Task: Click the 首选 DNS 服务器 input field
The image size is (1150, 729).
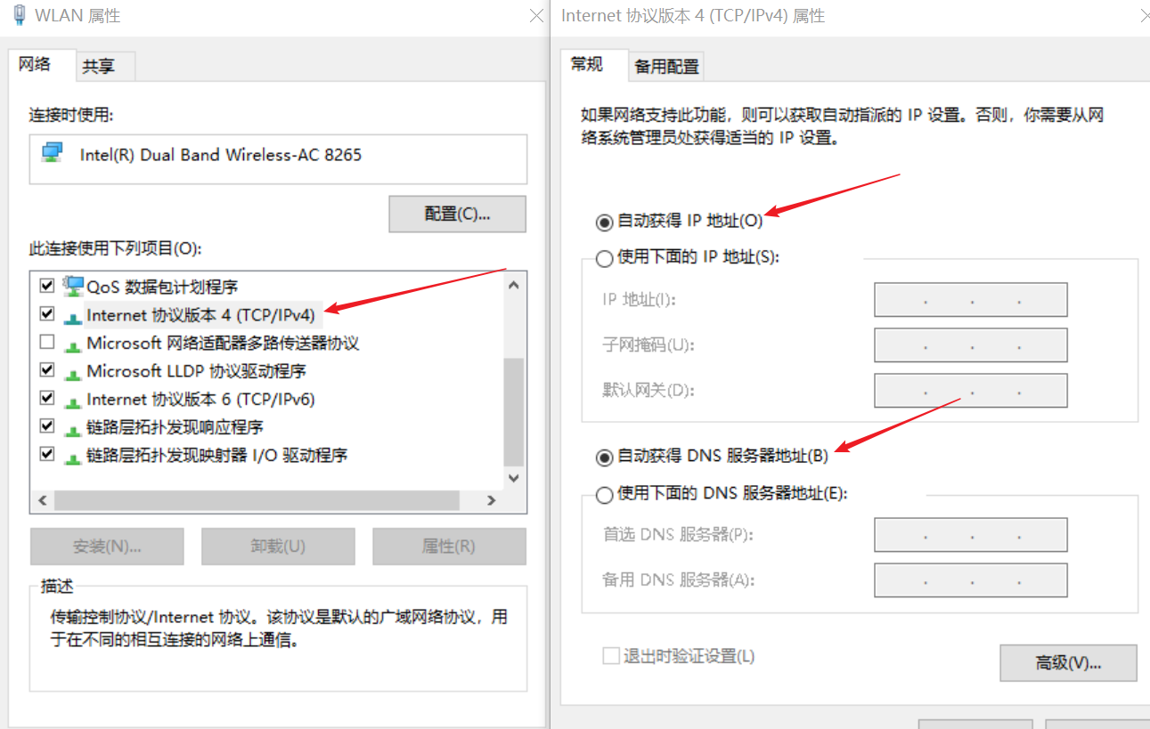Action: pyautogui.click(x=969, y=534)
